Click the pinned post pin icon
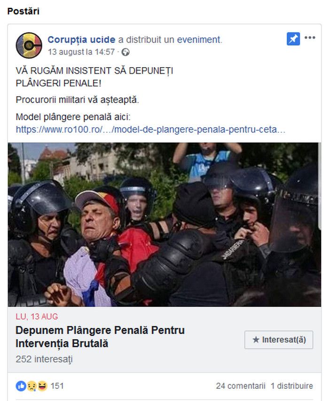The width and height of the screenshot is (329, 401). tap(293, 39)
